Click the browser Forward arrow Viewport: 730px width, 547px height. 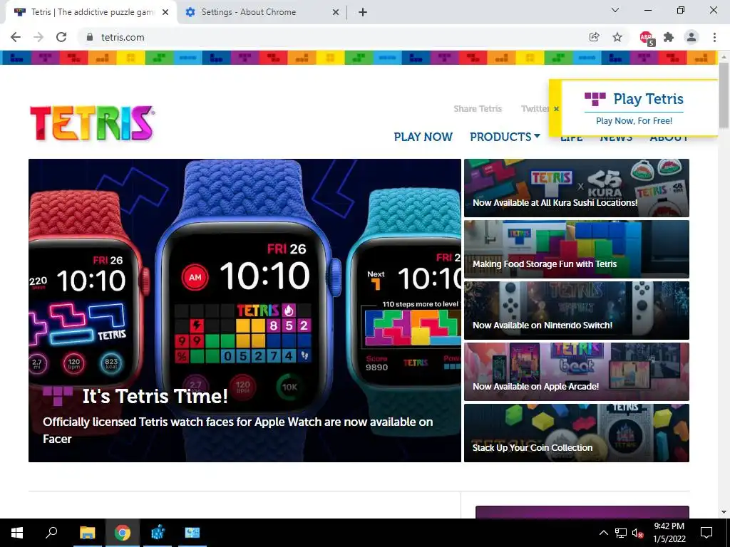(38, 37)
